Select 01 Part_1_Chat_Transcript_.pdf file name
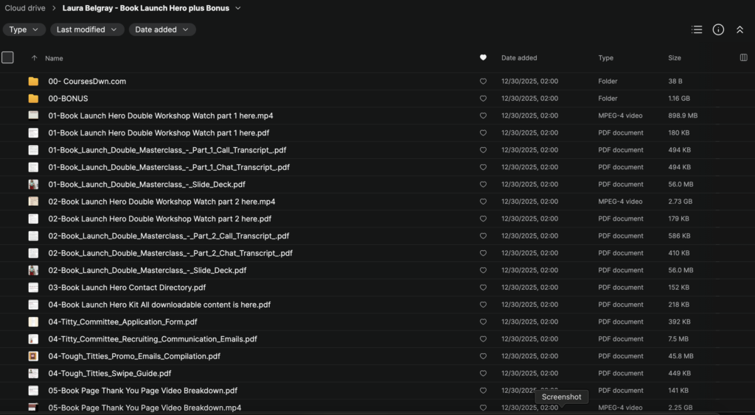 (x=169, y=167)
